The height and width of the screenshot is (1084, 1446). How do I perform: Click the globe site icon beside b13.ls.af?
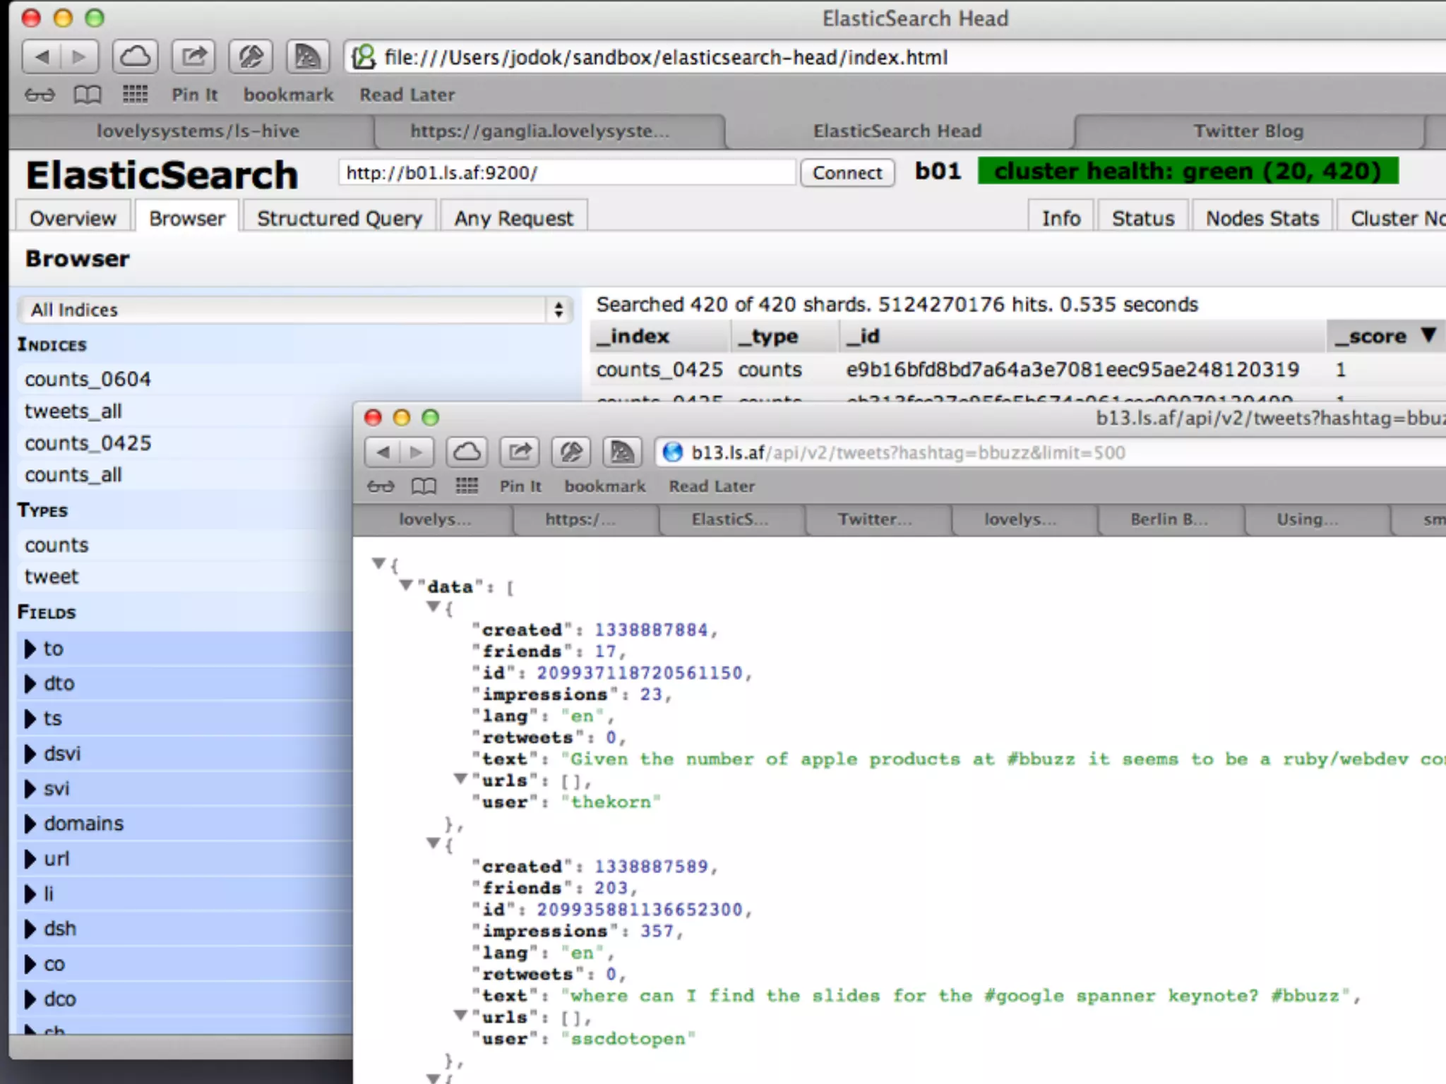[673, 452]
